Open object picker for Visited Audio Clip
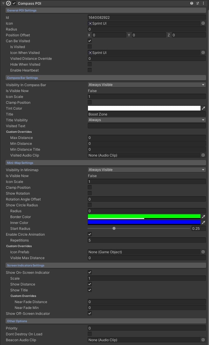 [x=203, y=155]
